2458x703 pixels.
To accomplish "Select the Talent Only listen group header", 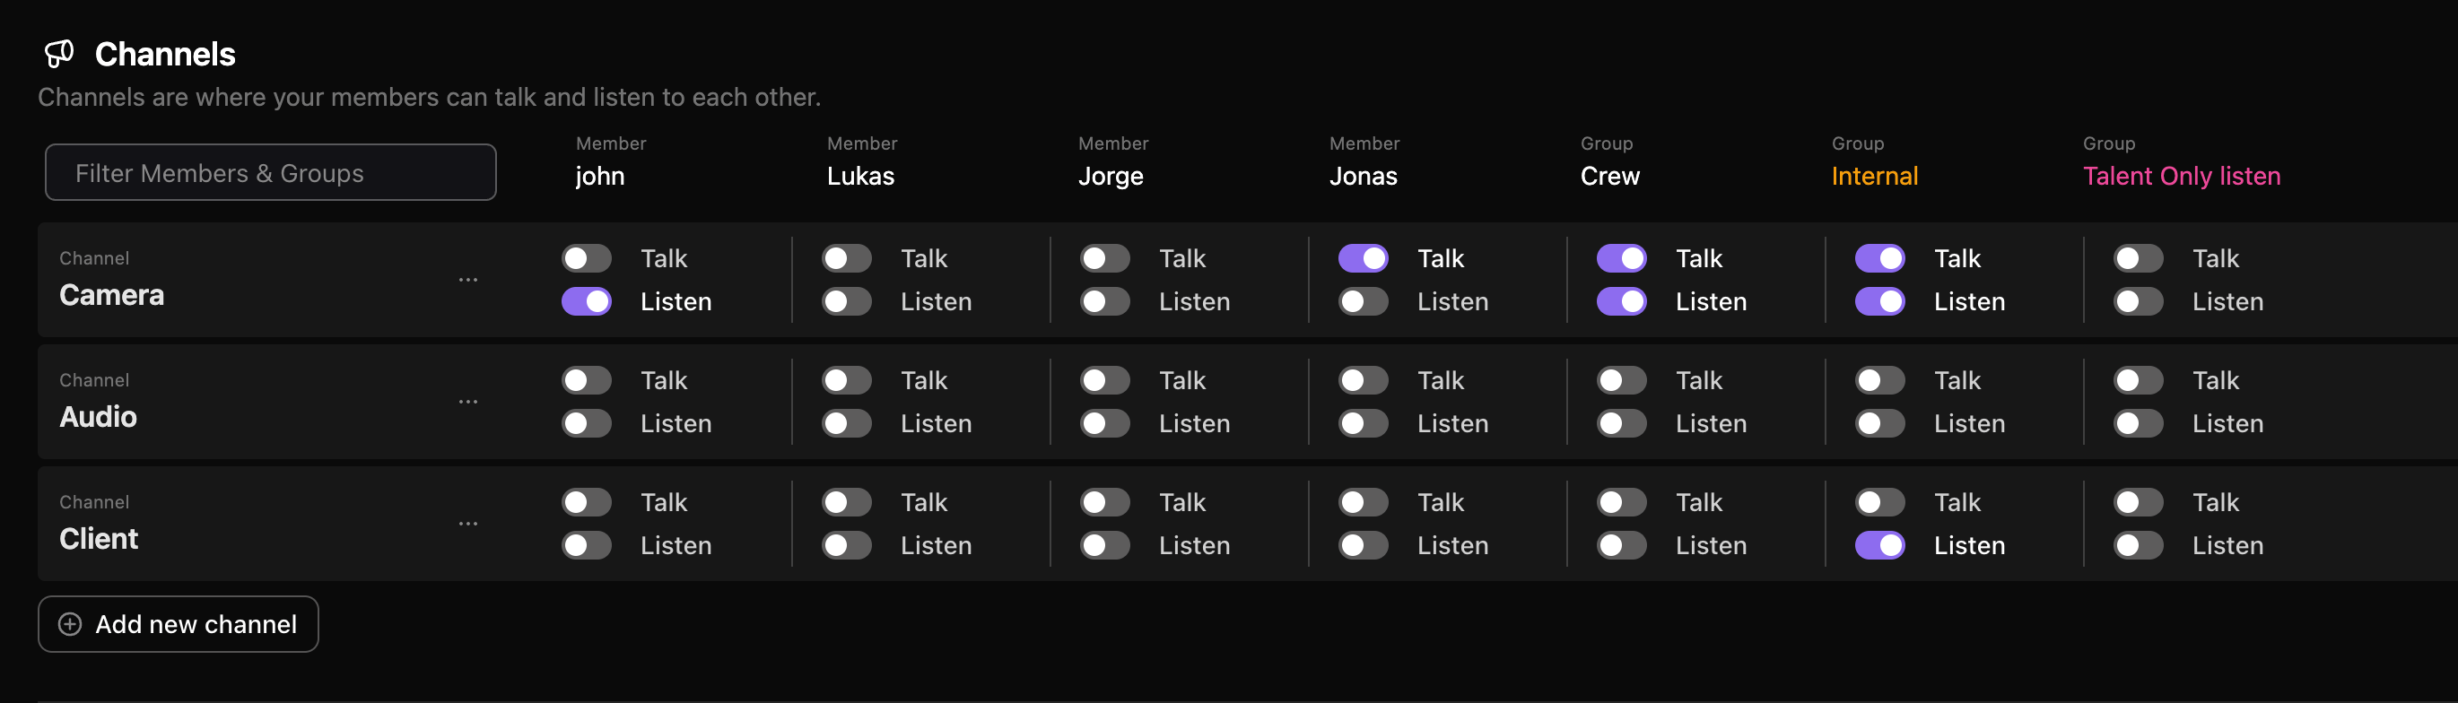I will 2182,177.
